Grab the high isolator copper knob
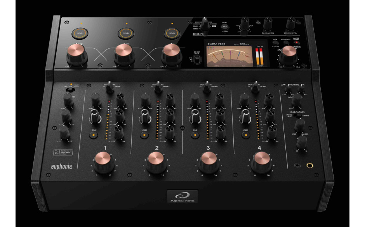Screen dimensions: 365x227 pyautogui.click(x=172, y=55)
